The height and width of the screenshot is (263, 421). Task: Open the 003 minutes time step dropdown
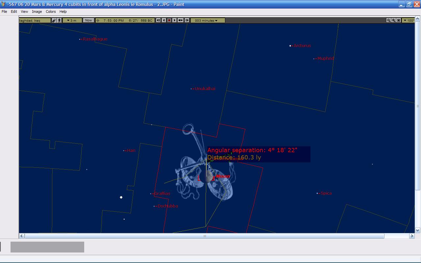tap(208, 20)
